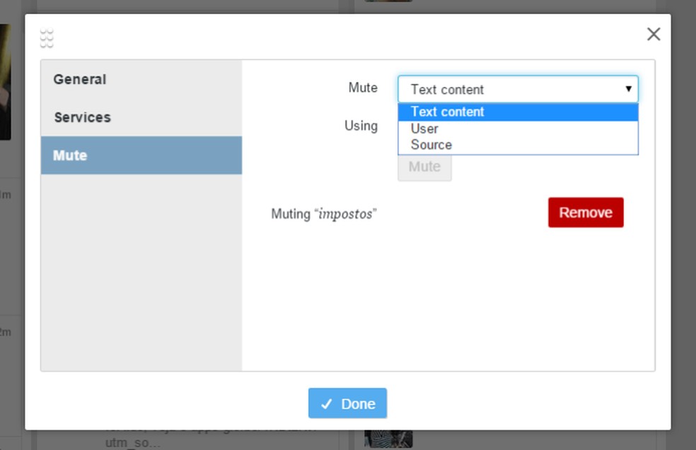Close the settings dialog with the X
Screen dimensions: 696x450
coord(654,34)
